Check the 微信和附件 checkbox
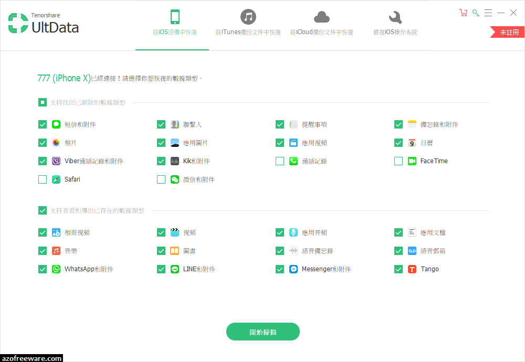The height and width of the screenshot is (362, 525). coord(161,179)
